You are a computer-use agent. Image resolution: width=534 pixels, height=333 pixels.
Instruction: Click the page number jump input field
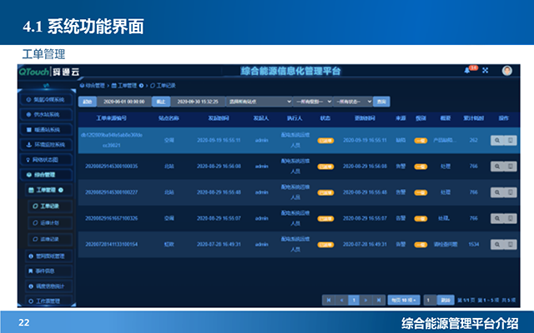(431, 300)
